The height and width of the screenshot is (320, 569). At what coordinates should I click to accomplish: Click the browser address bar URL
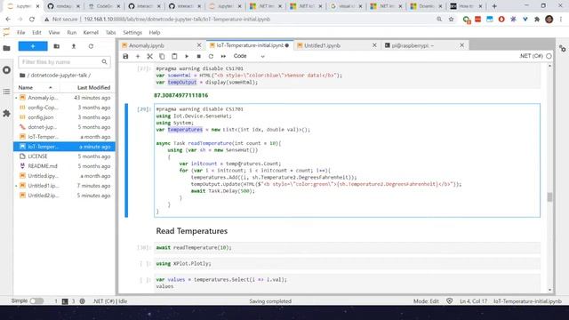tap(178, 20)
